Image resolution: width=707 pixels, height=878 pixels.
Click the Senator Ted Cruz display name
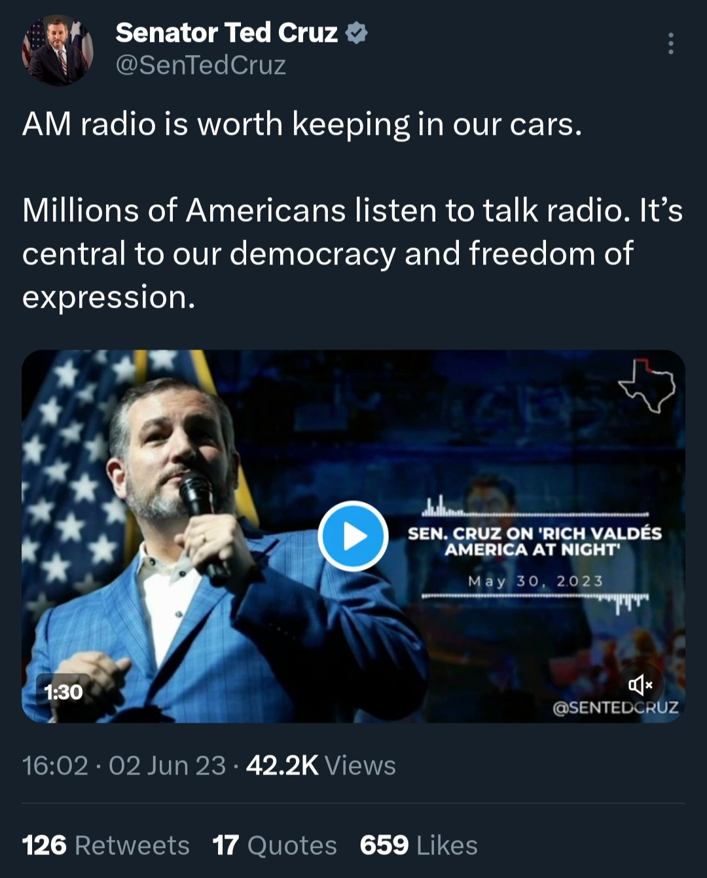coord(227,33)
